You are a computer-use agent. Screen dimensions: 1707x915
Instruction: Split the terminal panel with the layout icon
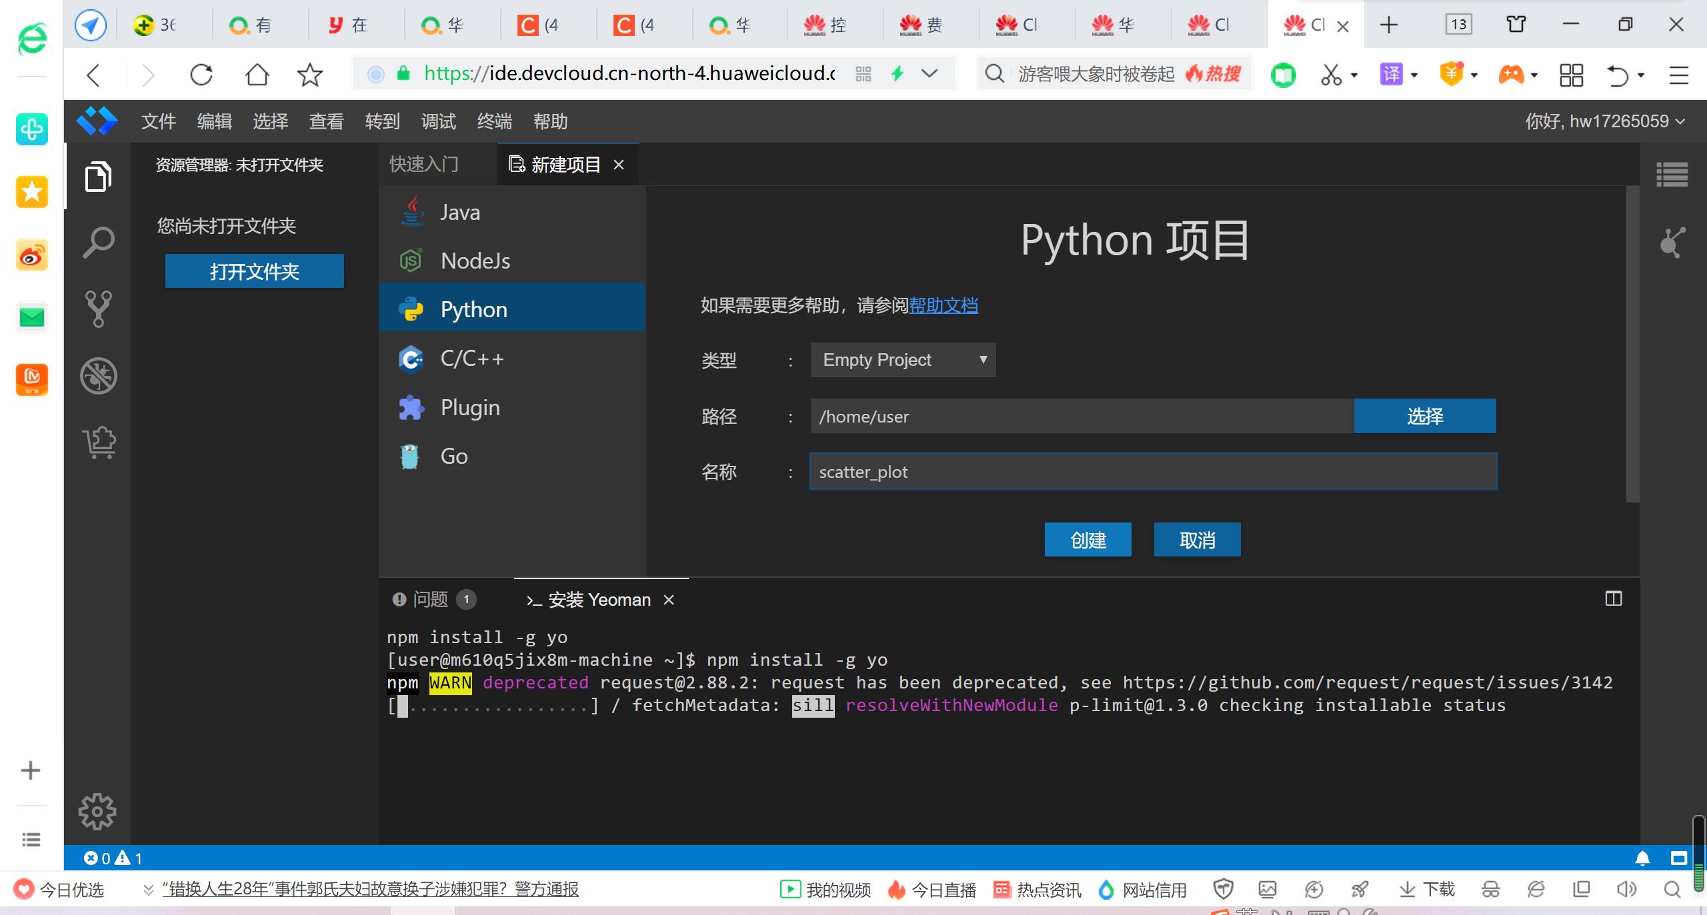point(1613,598)
